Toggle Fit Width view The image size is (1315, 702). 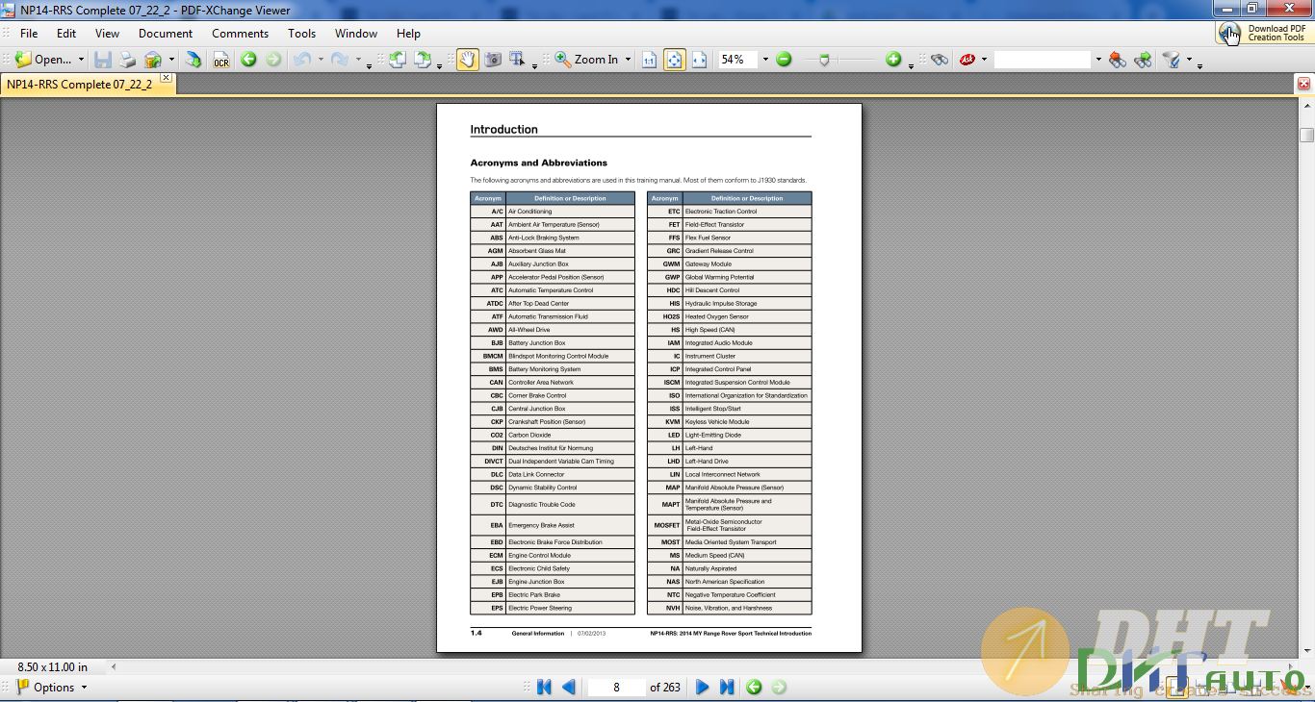[700, 60]
